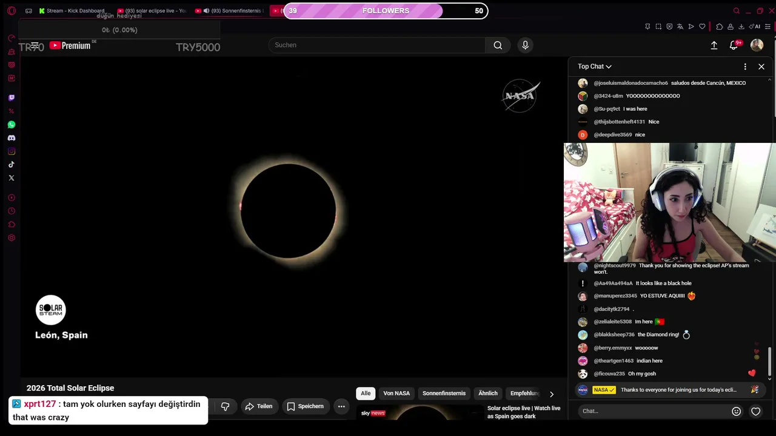Click the pin icon in address bar
Viewport: 776px width, 436px height.
coord(647,27)
